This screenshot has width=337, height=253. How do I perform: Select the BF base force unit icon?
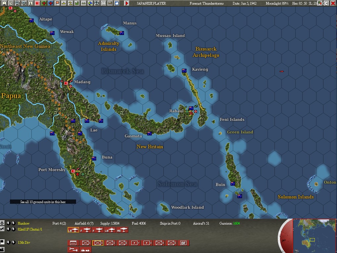click(184, 243)
